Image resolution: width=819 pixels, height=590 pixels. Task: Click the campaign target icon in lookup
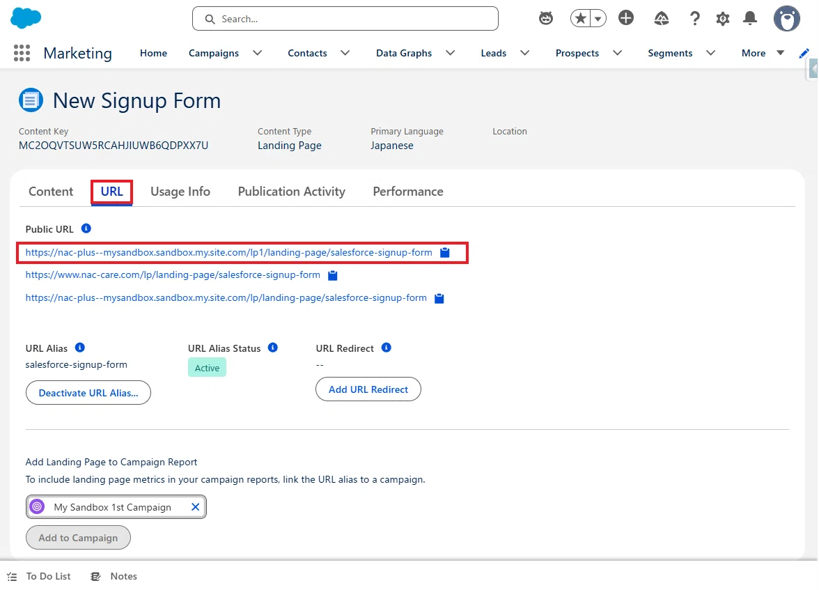coord(37,506)
